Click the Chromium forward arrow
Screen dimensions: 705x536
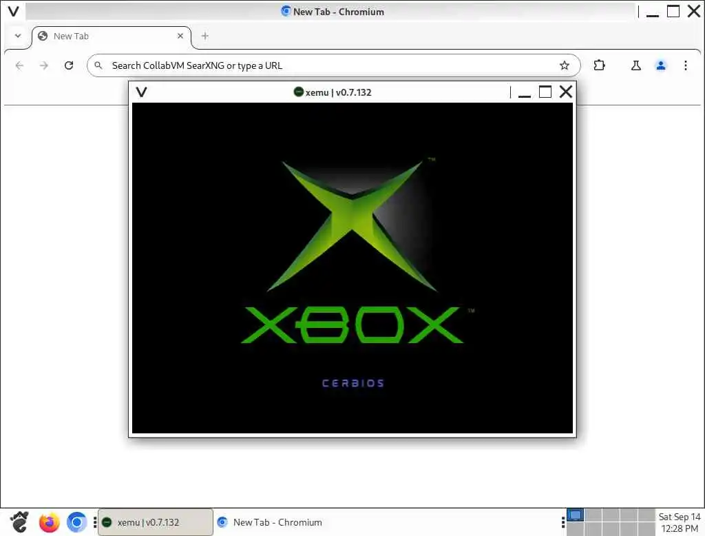point(43,65)
